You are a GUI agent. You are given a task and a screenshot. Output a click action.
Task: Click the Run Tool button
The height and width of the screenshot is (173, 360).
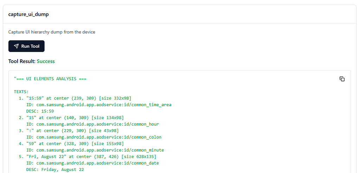[26, 46]
